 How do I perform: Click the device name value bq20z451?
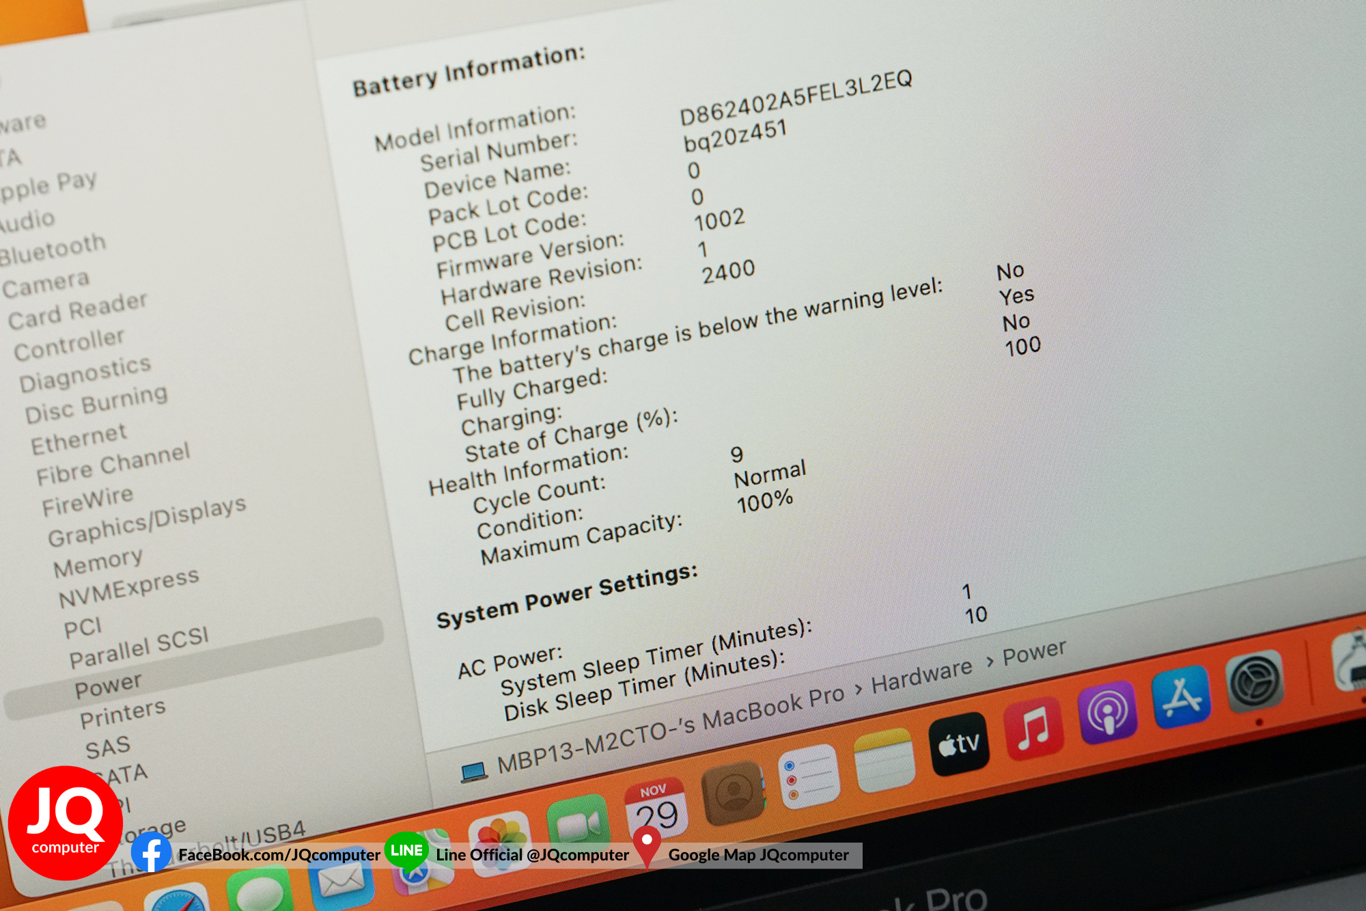[735, 135]
